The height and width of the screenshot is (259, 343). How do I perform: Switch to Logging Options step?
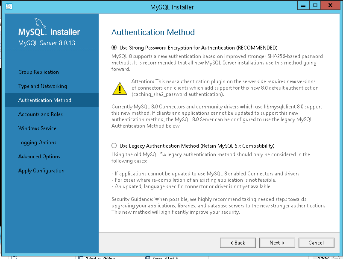[37, 143]
